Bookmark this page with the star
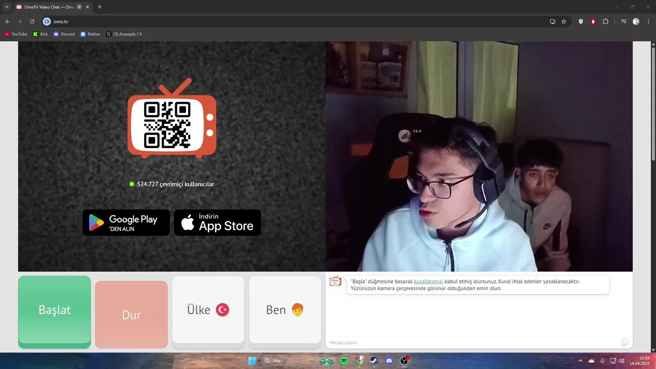Viewport: 656px width, 369px height. (x=564, y=22)
